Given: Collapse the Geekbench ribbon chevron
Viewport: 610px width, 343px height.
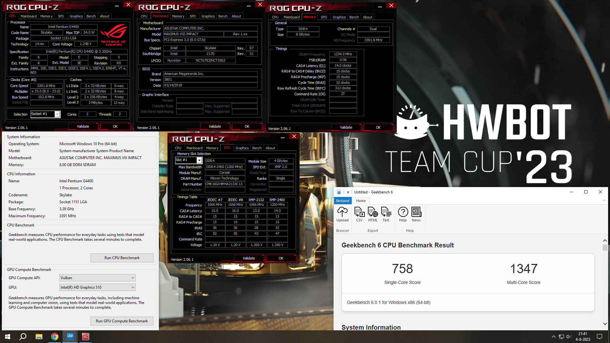Looking at the screenshot, I should pyautogui.click(x=604, y=200).
